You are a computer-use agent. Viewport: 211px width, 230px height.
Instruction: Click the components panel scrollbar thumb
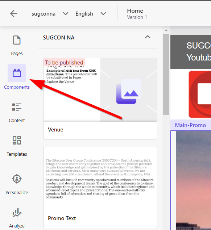(x=166, y=74)
